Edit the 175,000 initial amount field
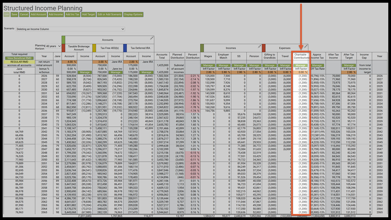Image resolution: width=391 pixels, height=220 pixels. click(x=131, y=65)
